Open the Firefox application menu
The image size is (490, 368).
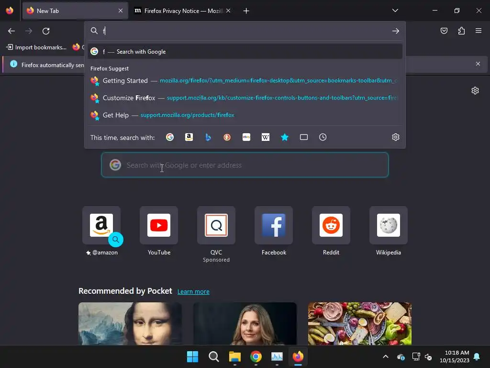479,31
